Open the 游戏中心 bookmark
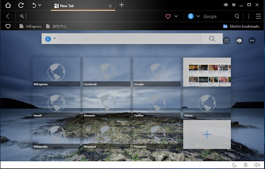 click(56, 26)
